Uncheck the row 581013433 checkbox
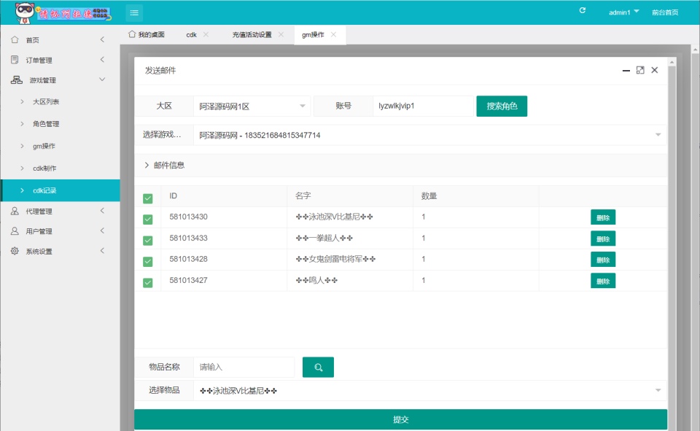This screenshot has height=431, width=700. 148,240
